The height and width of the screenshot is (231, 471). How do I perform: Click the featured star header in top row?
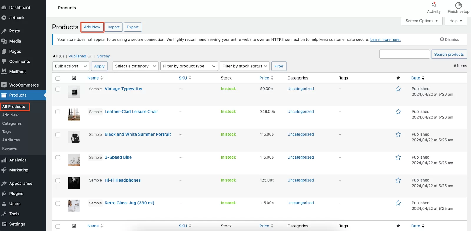coord(398,78)
